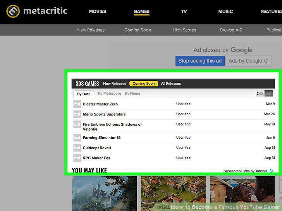Sort the list By Name
This screenshot has height=211, width=282.
click(x=132, y=93)
